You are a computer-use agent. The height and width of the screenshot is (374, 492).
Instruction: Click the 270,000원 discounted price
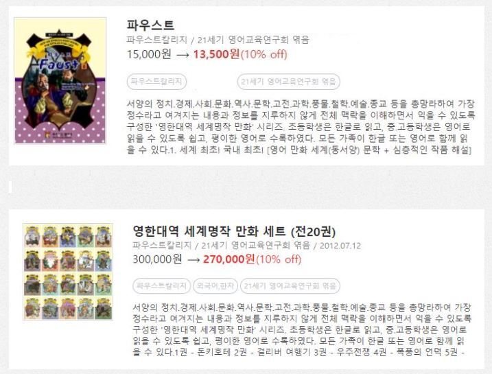click(x=229, y=259)
